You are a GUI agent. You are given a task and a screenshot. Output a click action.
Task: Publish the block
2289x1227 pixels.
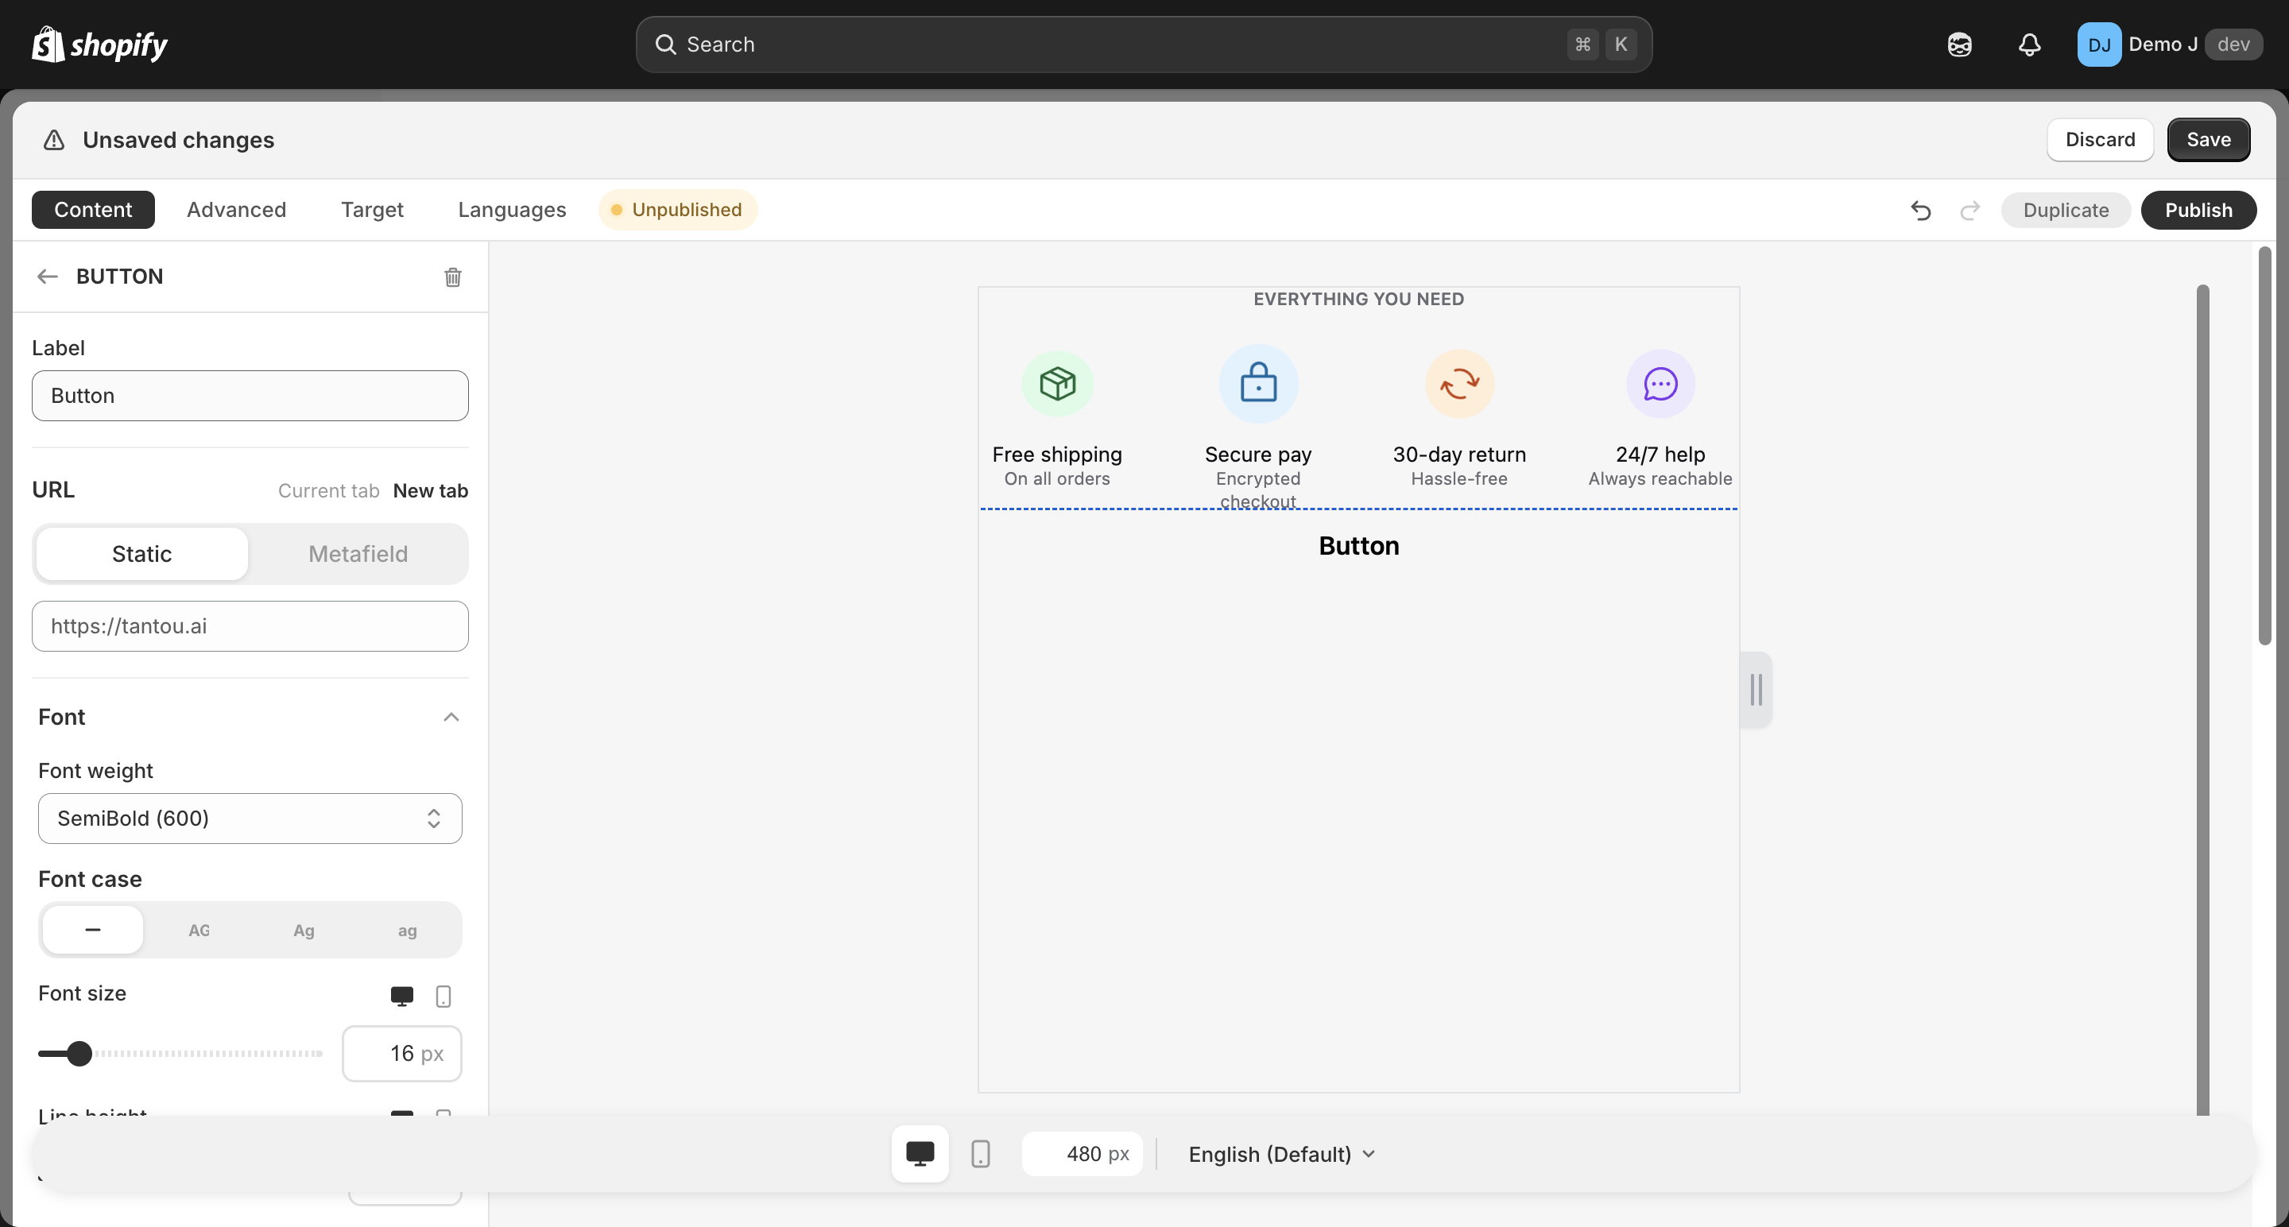click(2198, 210)
